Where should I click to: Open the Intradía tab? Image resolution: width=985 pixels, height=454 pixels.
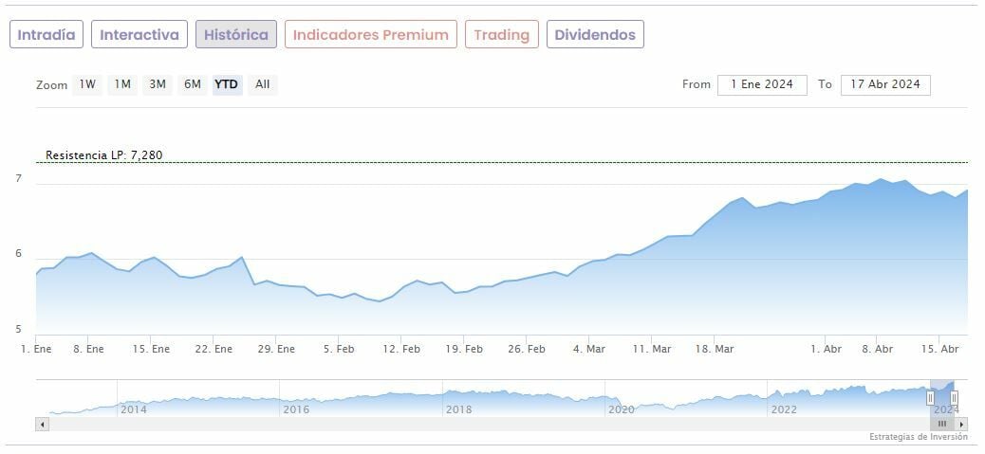tap(46, 35)
